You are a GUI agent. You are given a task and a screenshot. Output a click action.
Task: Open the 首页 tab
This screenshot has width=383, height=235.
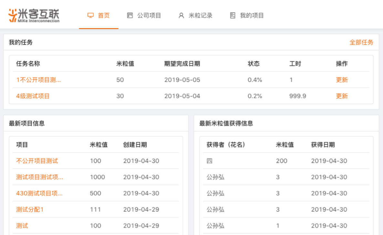104,15
